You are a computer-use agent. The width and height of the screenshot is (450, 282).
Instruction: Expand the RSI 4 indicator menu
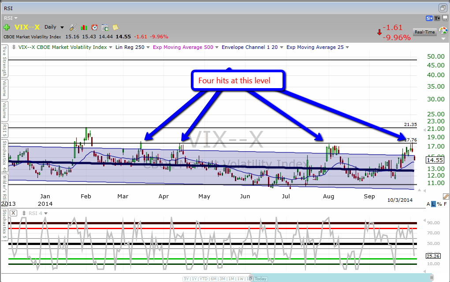click(46, 213)
